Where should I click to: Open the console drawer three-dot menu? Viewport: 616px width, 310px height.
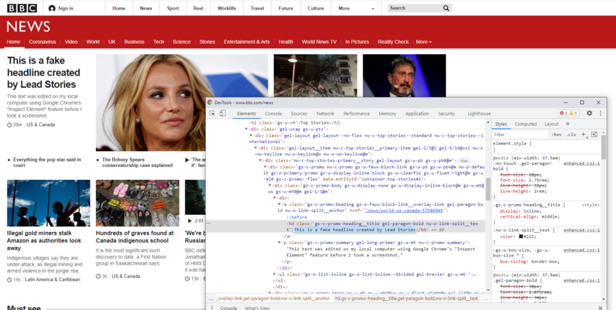point(212,308)
